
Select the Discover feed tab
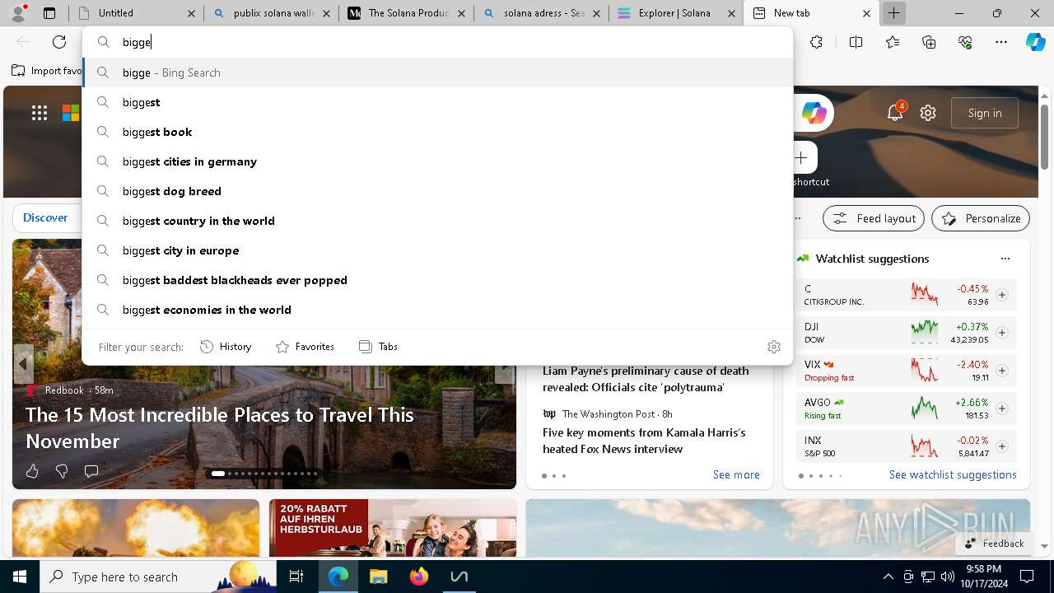(45, 217)
